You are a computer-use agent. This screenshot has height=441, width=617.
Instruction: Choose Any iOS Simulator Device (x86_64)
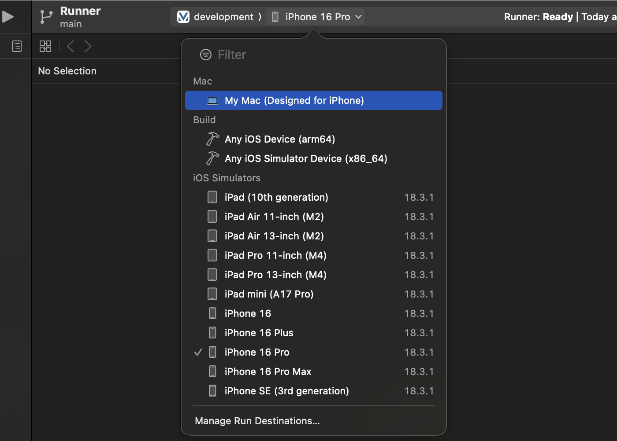(314, 158)
